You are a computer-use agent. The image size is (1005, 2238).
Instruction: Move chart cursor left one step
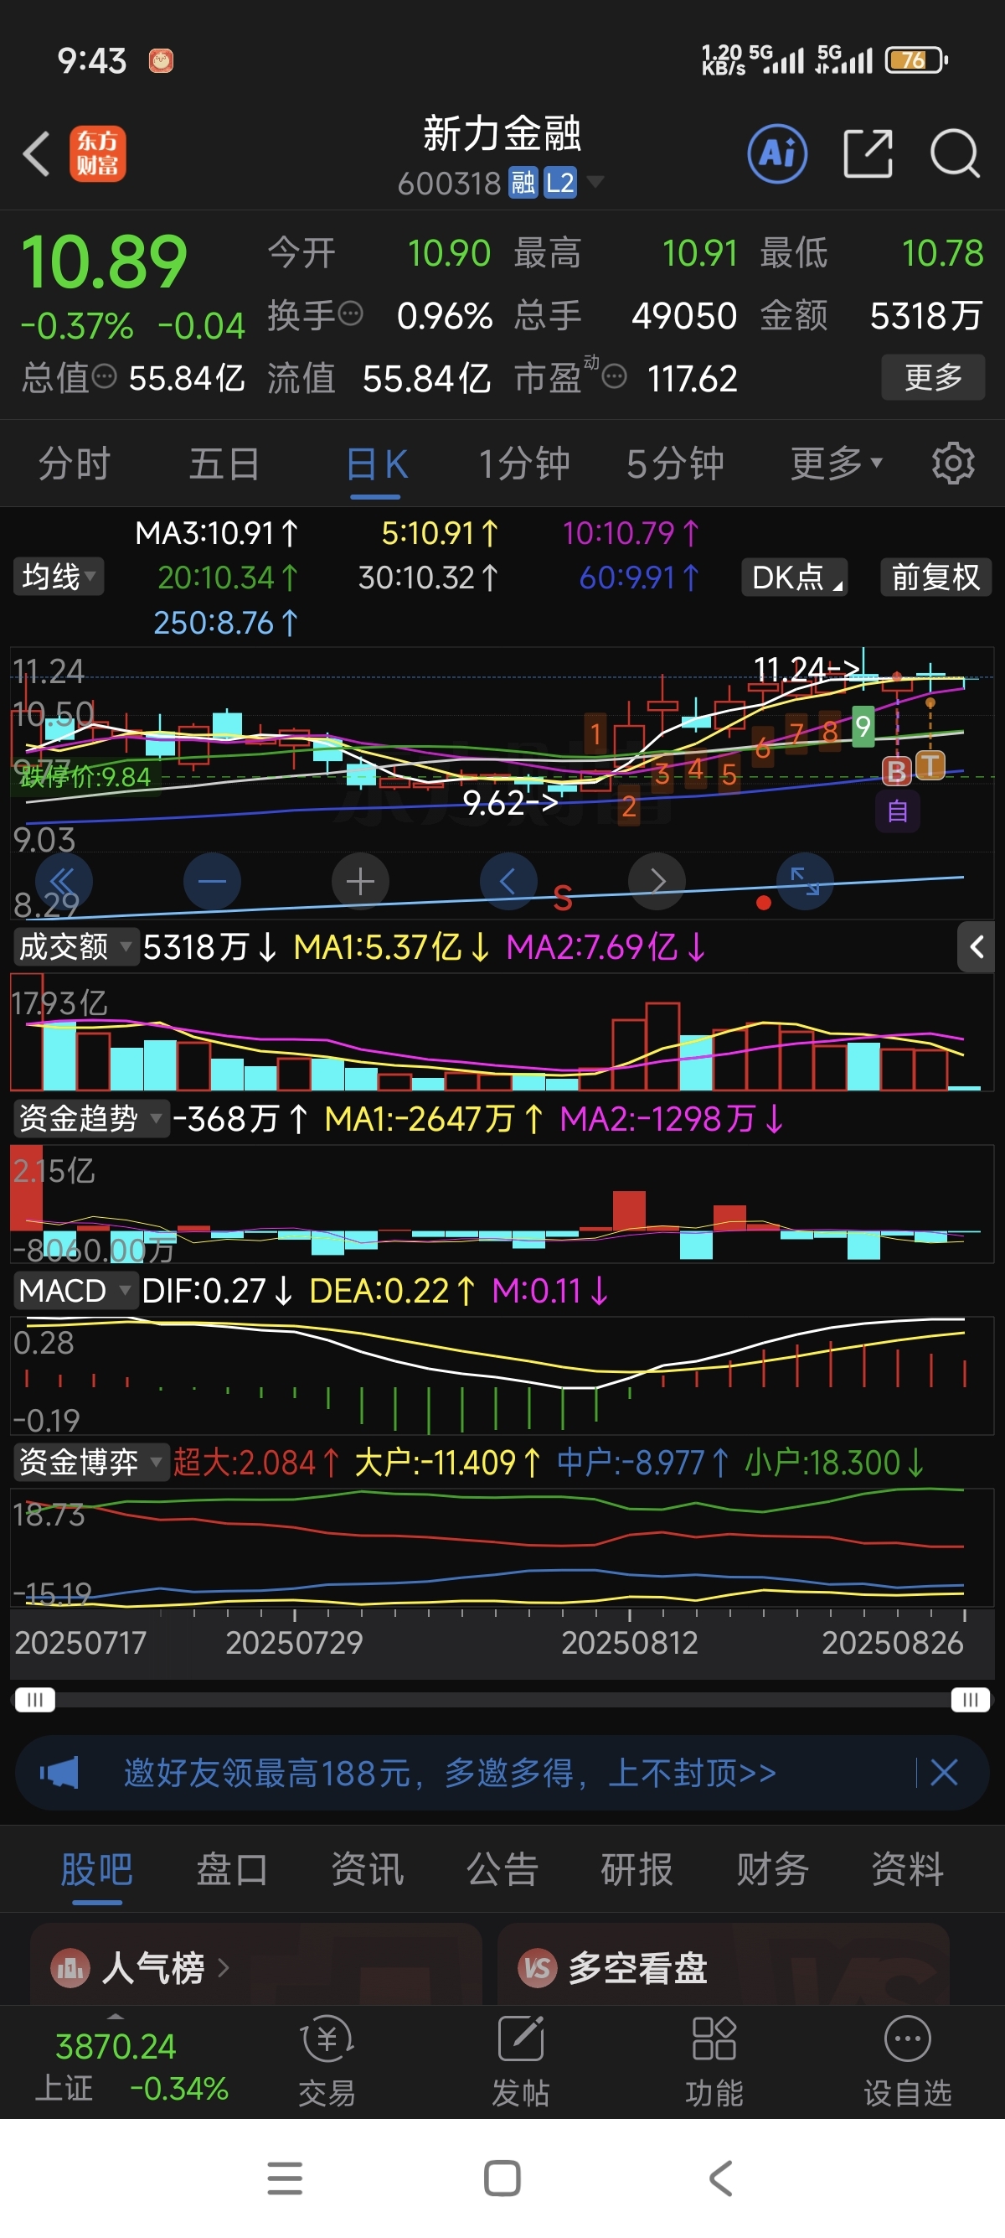(508, 882)
